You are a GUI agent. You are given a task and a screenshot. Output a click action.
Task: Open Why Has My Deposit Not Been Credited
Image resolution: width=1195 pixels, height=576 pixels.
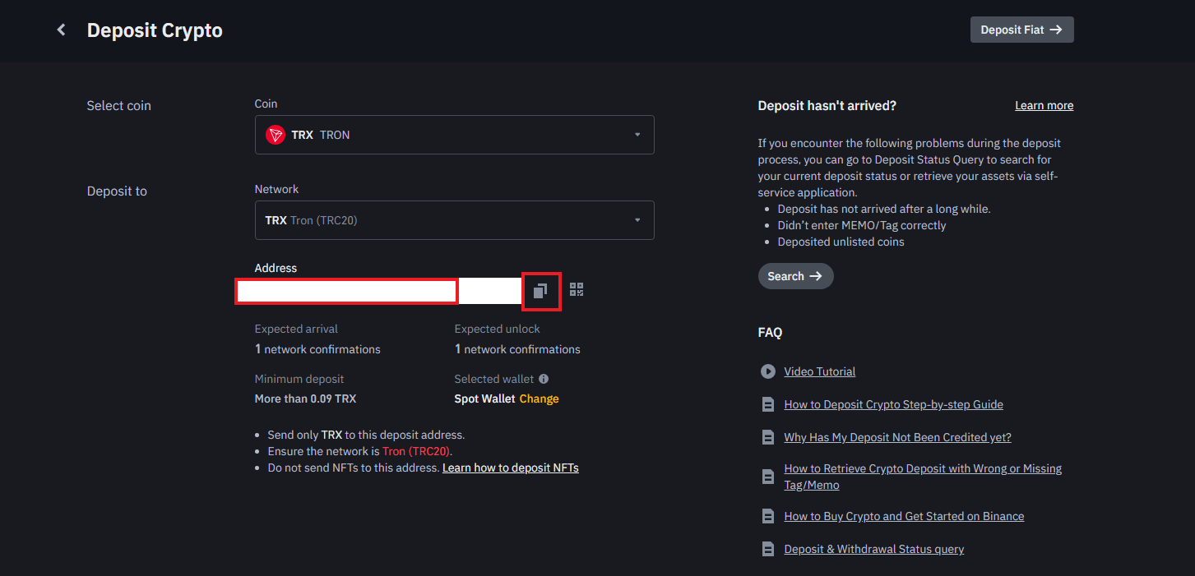(898, 437)
